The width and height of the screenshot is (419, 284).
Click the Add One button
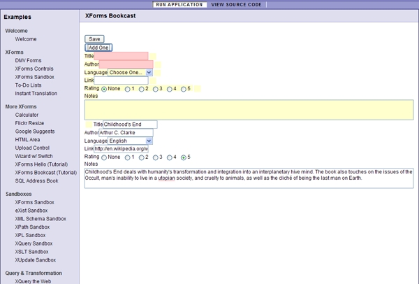(98, 48)
